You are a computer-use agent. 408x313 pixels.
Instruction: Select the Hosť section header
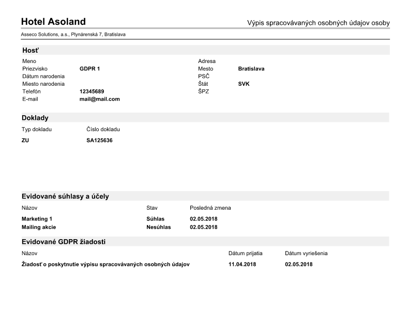coord(31,50)
